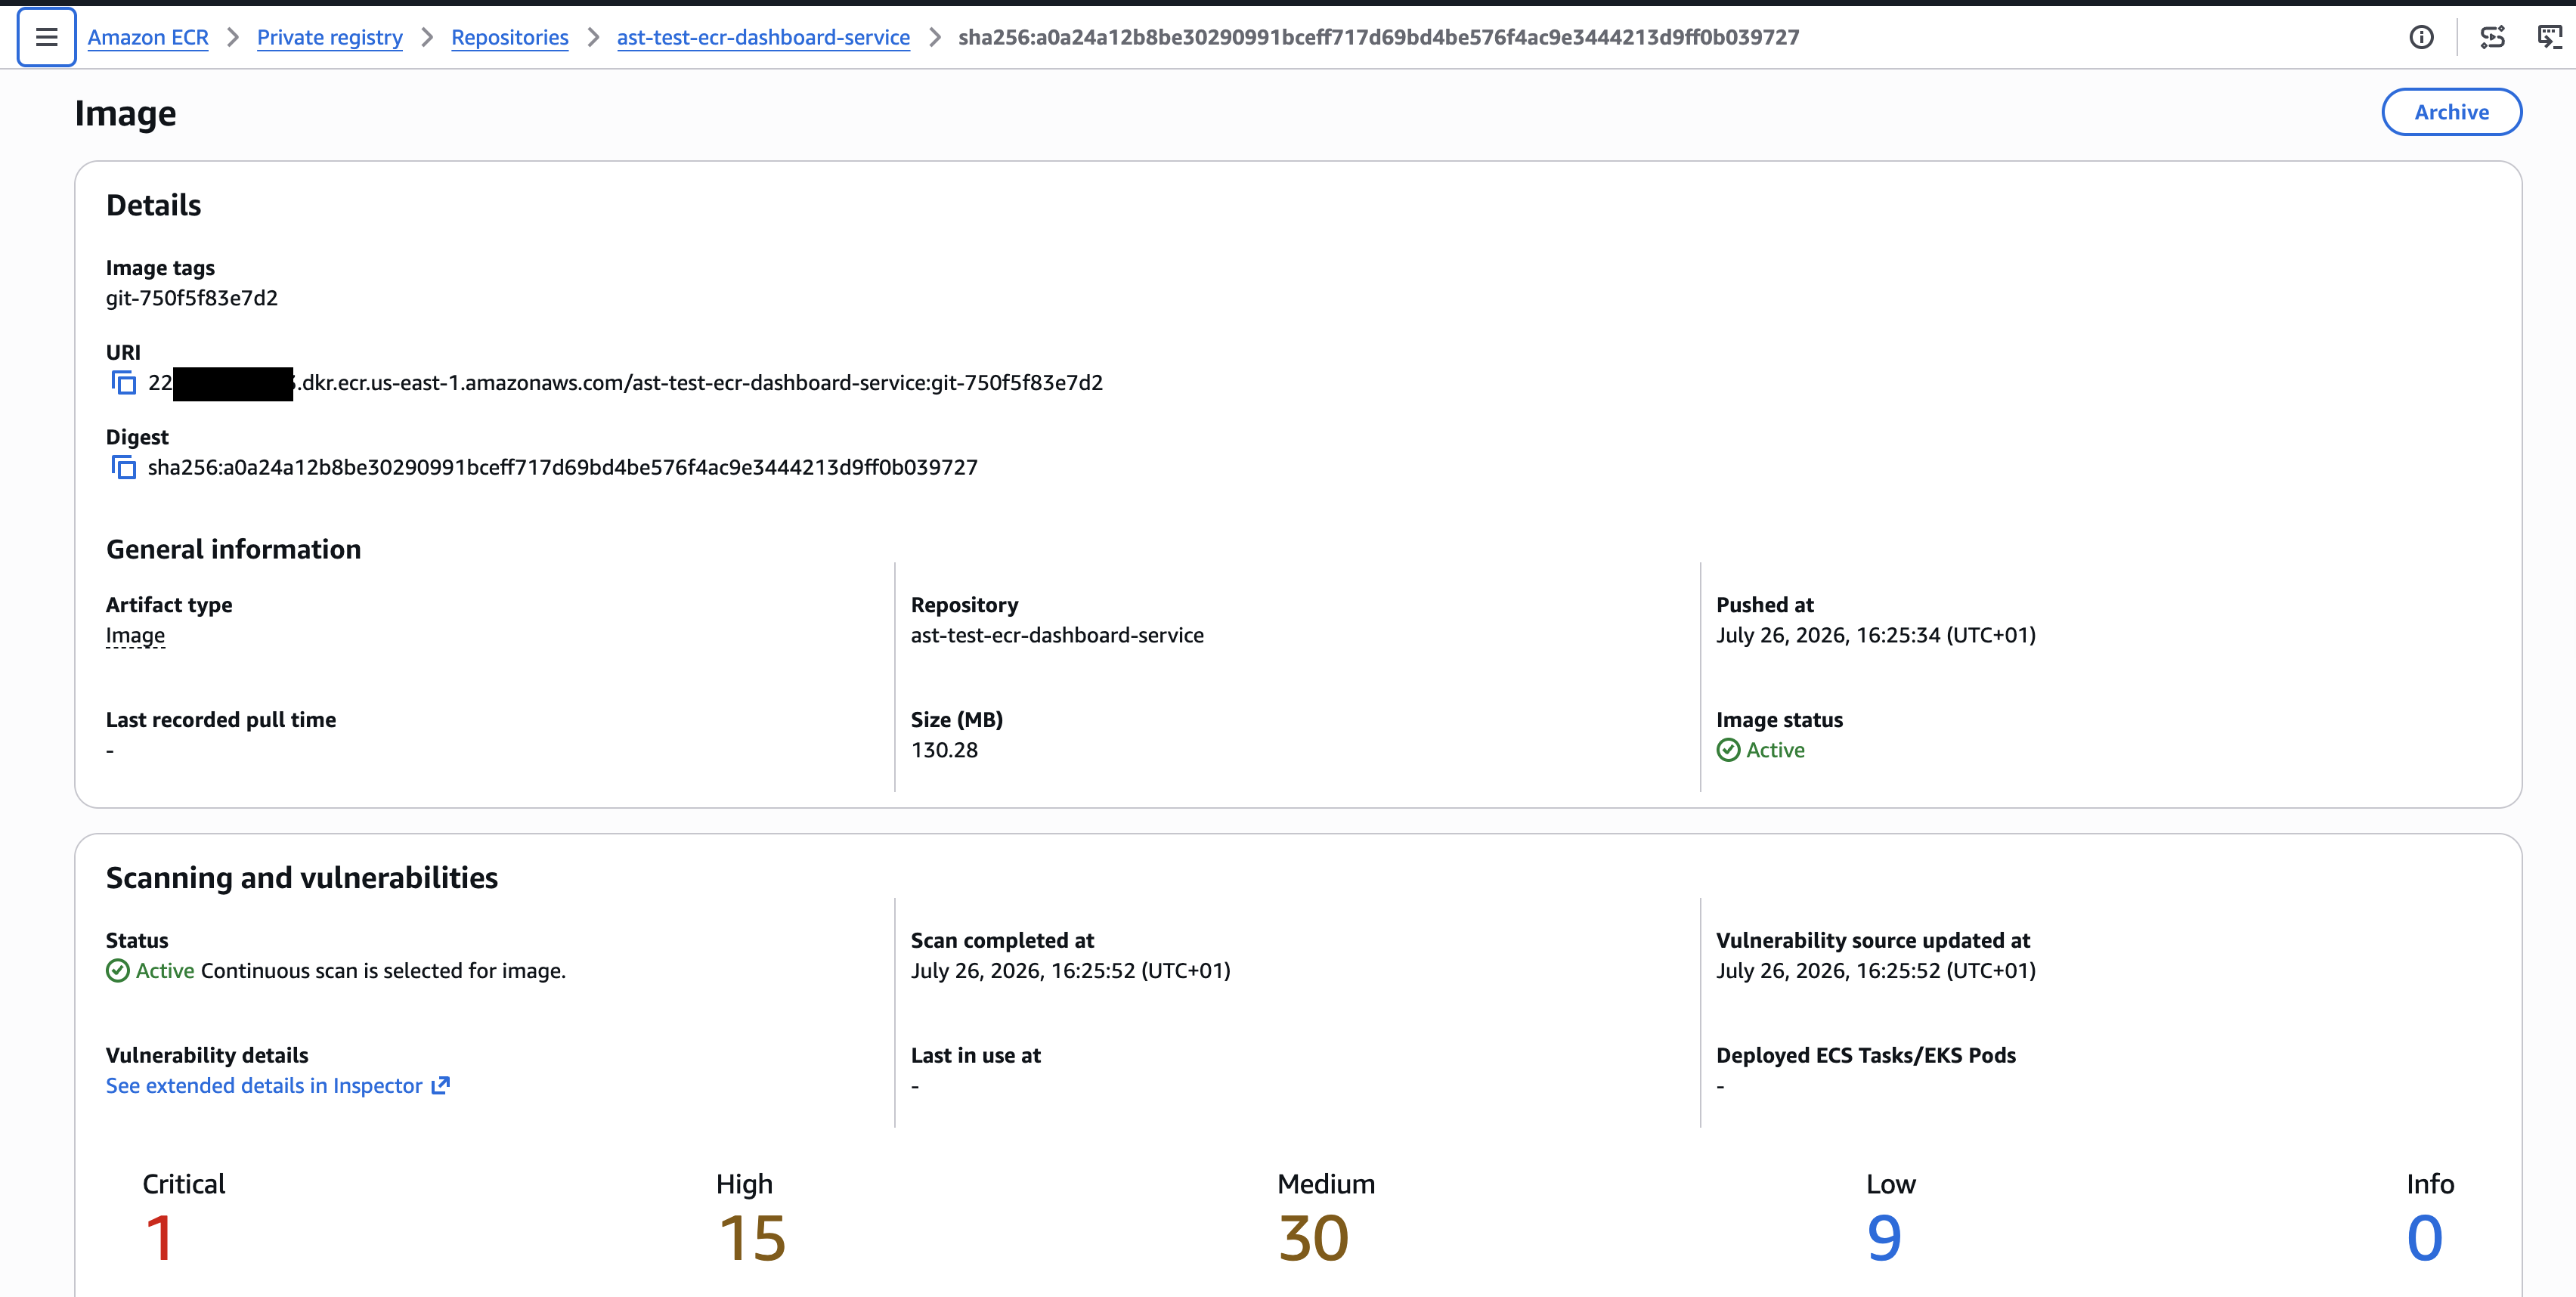
Task: Click the Pushed at July 26, 2026, 16:25:34 timestamp
Action: (1876, 635)
